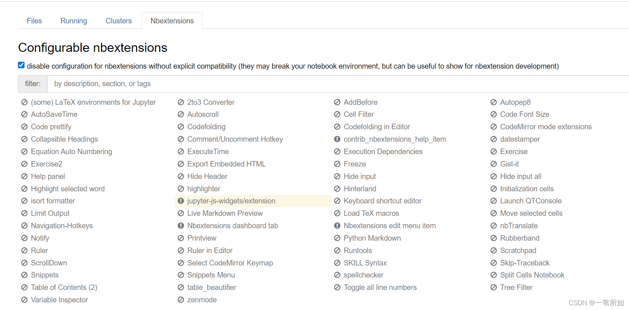Screen dimensions: 629x310
Task: Click the disabled icon beside Table of Contents (2)
Action: [x=24, y=288]
